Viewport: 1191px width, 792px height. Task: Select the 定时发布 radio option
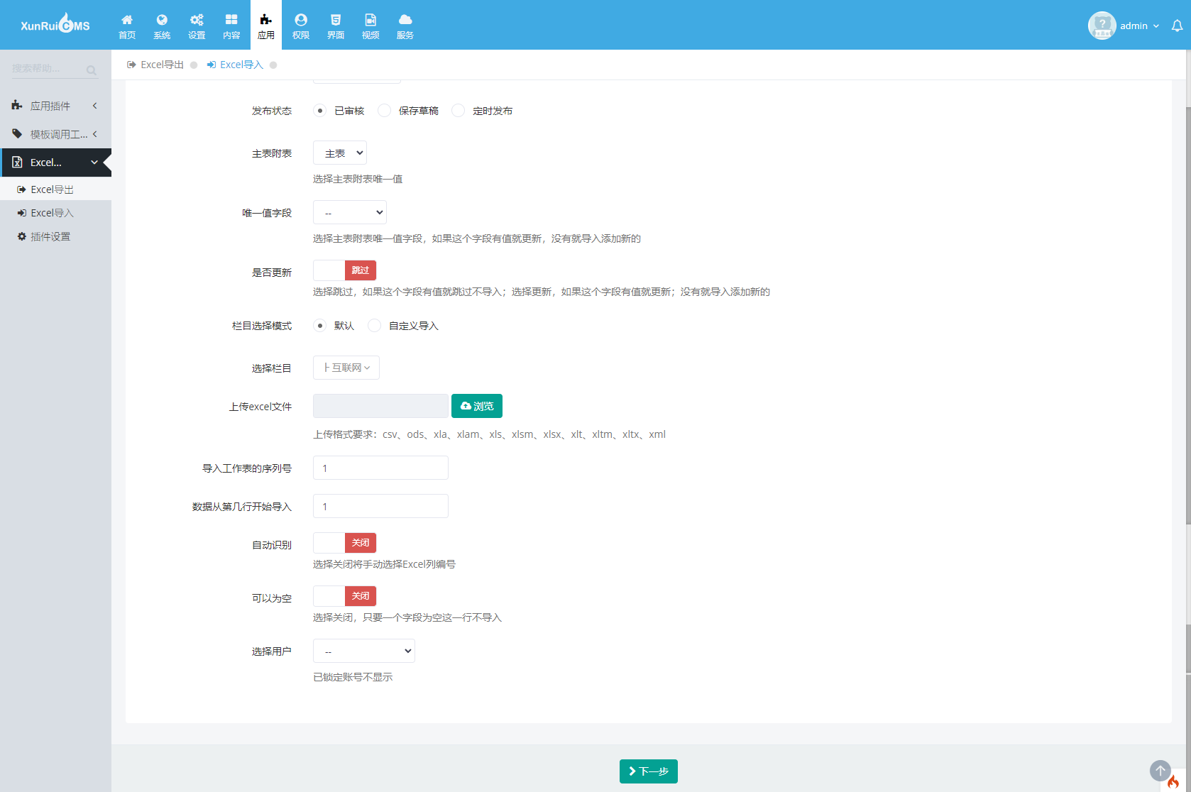pos(459,111)
